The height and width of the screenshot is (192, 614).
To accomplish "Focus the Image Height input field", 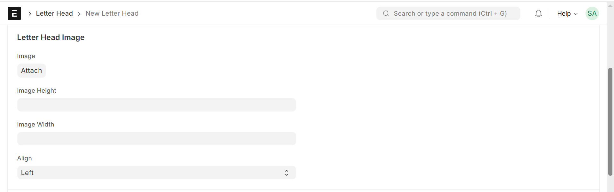I will (x=156, y=105).
